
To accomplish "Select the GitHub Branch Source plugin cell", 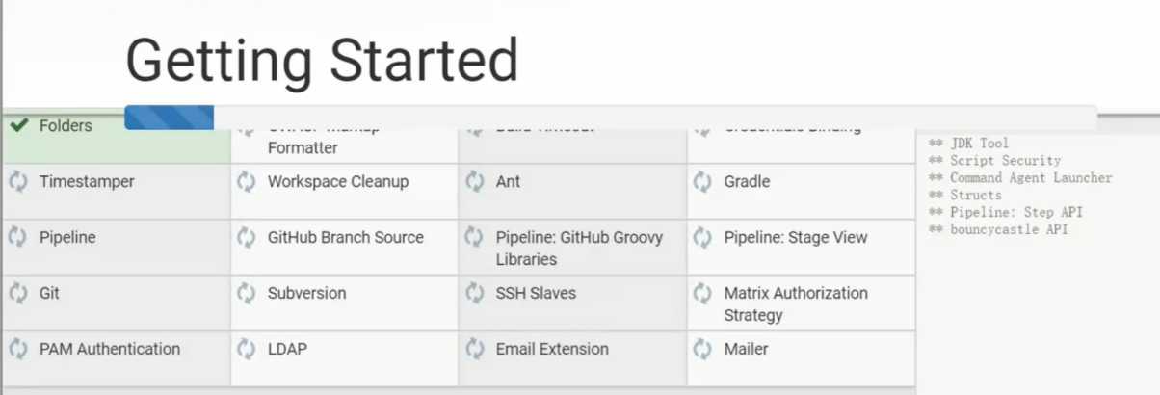I will pyautogui.click(x=344, y=247).
